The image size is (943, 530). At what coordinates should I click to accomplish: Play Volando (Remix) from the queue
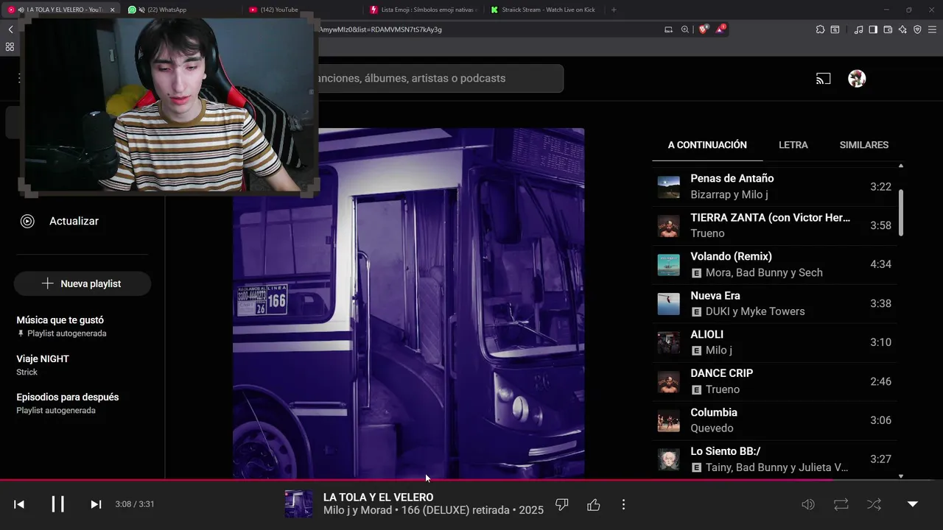[x=774, y=264]
